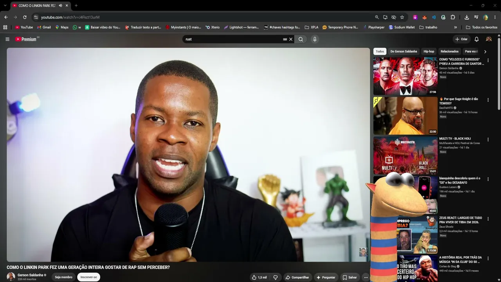Open the tab search dropdown arrow

coord(5,5)
